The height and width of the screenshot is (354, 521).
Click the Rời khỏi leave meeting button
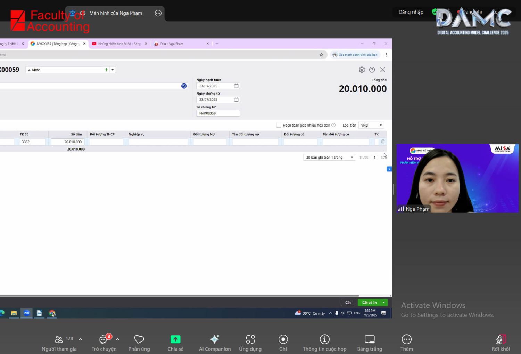pyautogui.click(x=501, y=343)
